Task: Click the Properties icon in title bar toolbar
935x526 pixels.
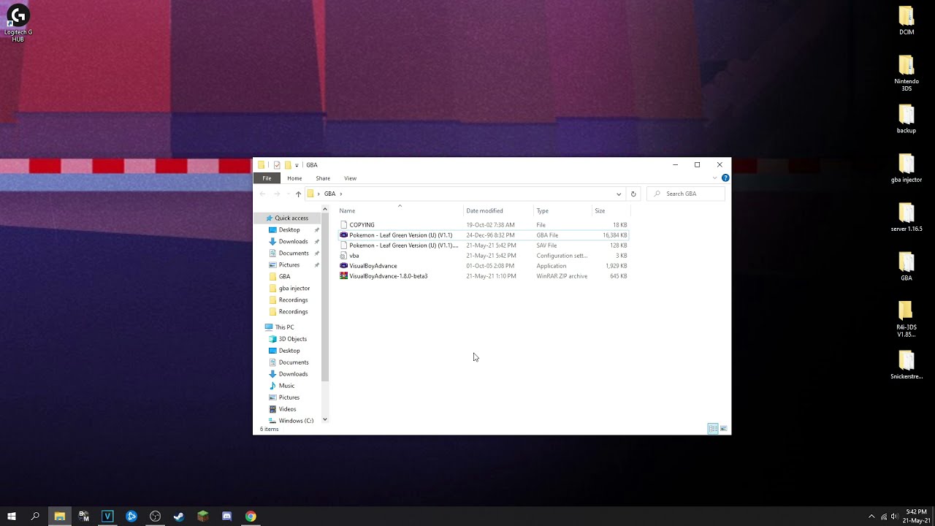Action: click(x=277, y=165)
